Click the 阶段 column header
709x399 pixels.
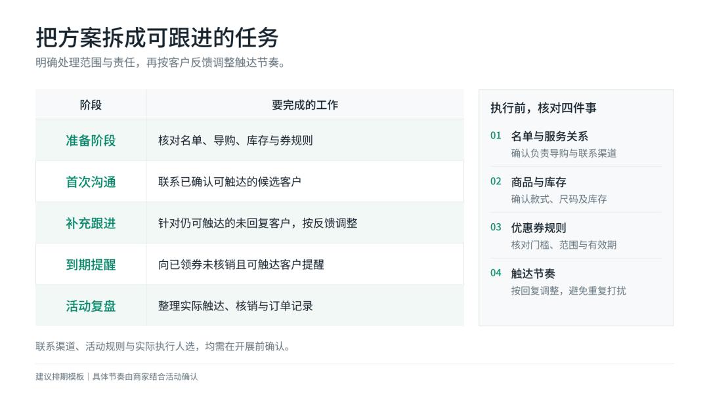coord(91,105)
